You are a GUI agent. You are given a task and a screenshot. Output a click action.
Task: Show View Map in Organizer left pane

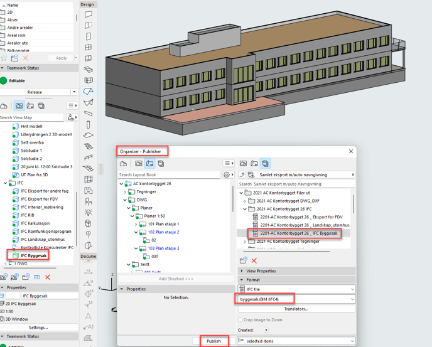tap(139, 164)
